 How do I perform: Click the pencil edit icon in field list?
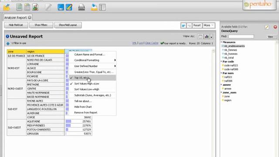point(267,27)
